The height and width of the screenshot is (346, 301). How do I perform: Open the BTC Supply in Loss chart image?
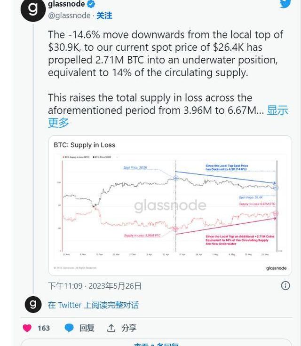(x=170, y=206)
